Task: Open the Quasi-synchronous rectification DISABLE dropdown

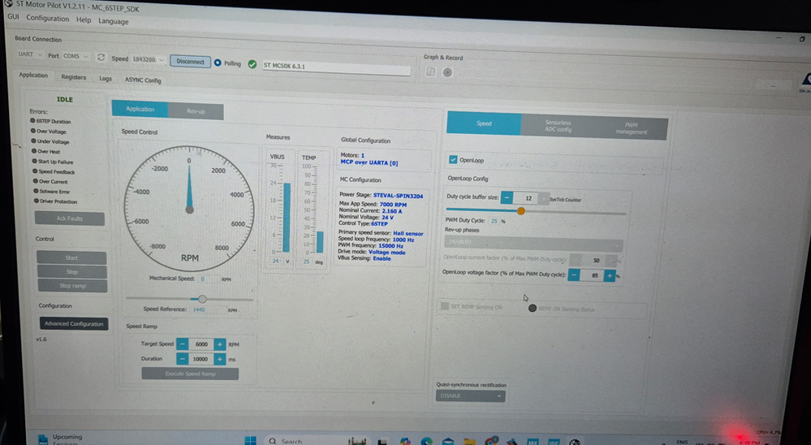Action: (470, 395)
